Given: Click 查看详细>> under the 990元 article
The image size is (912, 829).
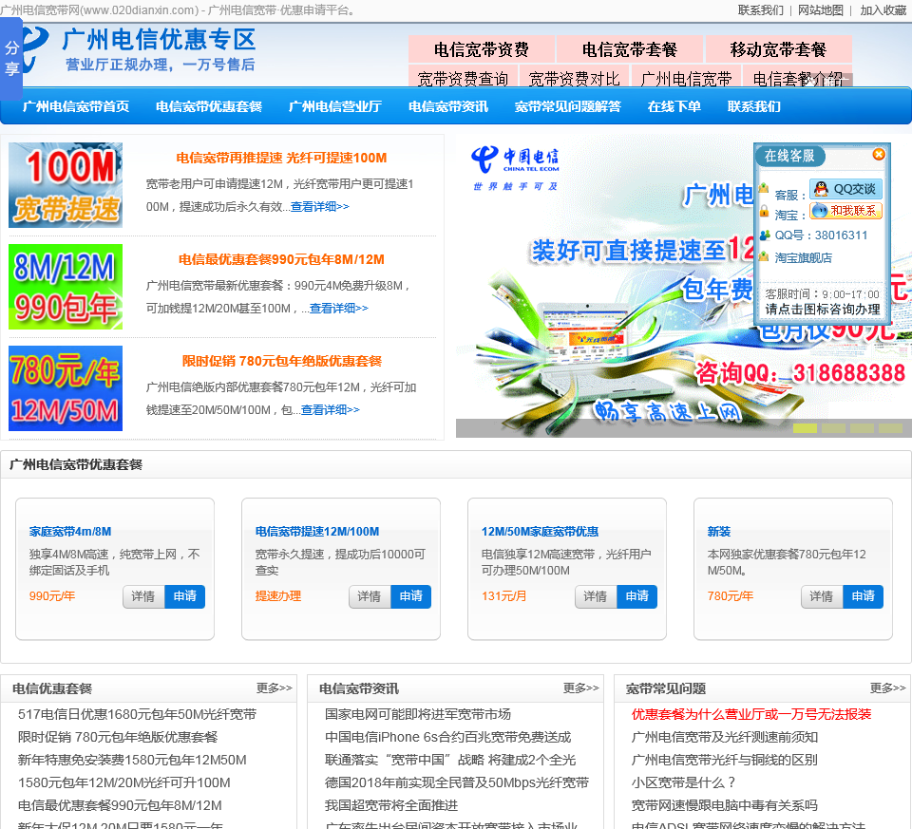Looking at the screenshot, I should click(338, 308).
